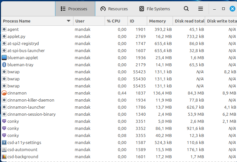Click the icon of bwrap with ID 55423
The width and height of the screenshot is (237, 162).
pyautogui.click(x=4, y=72)
